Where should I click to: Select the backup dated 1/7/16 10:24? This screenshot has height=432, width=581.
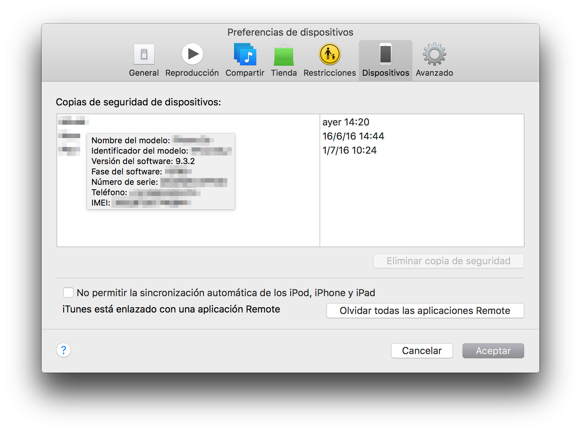point(290,150)
